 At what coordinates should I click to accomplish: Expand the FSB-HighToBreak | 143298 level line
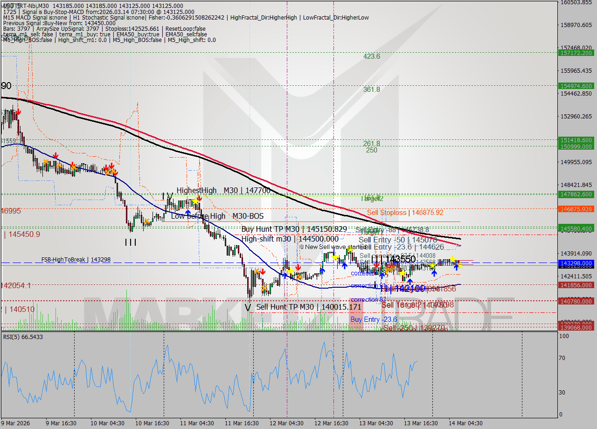77,260
